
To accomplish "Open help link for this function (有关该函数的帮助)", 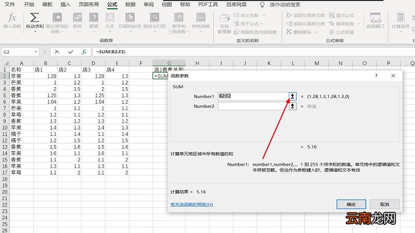I will click(191, 205).
